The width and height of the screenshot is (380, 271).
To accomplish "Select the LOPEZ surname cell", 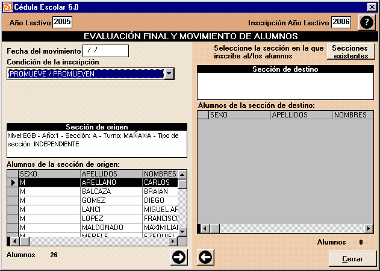I will click(111, 219).
